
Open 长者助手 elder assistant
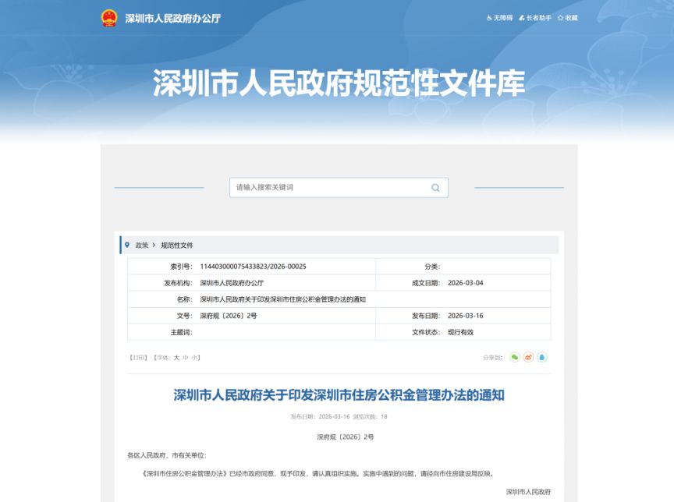(x=534, y=18)
